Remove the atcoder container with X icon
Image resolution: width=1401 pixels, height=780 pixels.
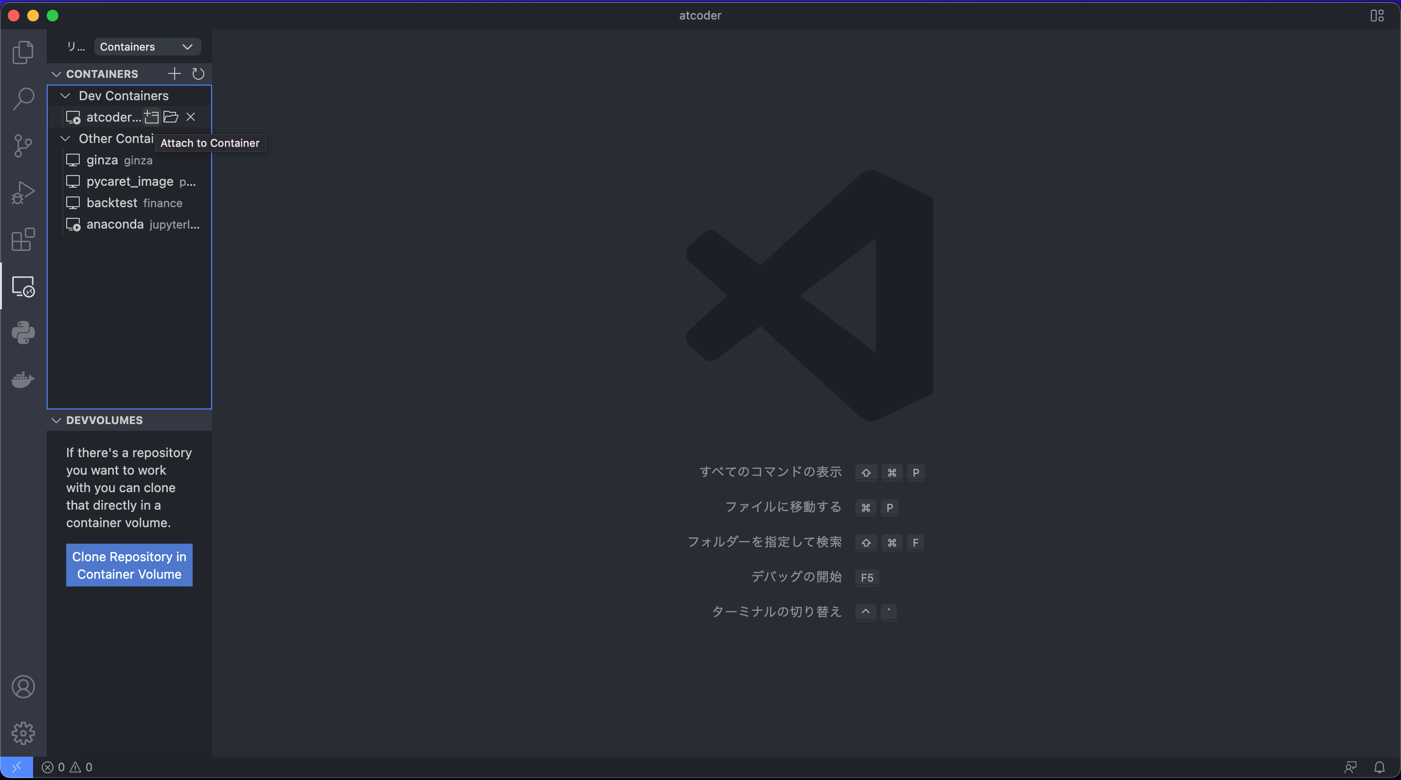pos(190,117)
